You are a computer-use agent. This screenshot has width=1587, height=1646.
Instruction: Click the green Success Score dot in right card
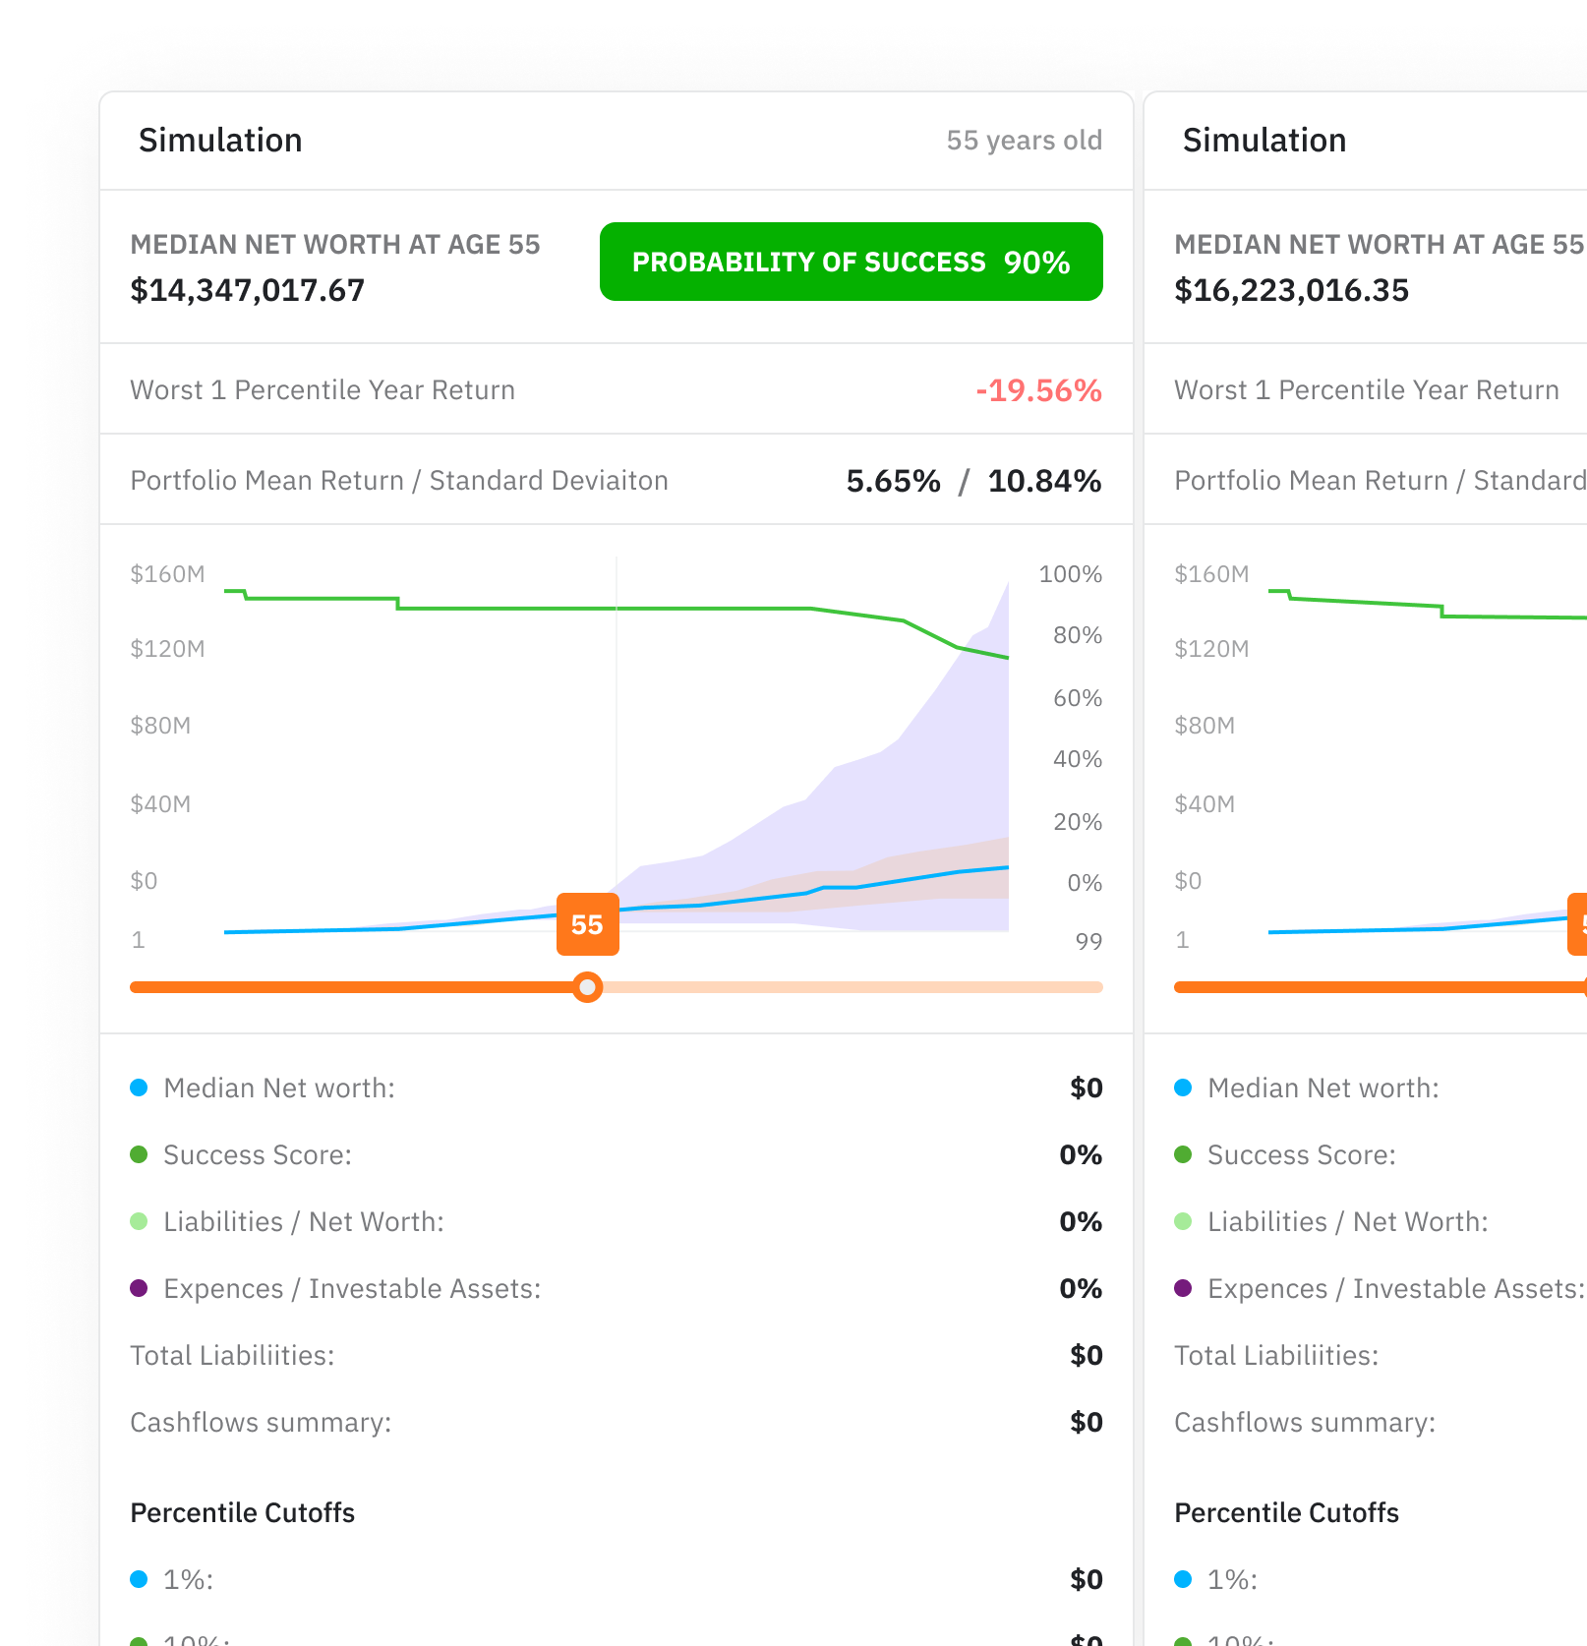(1183, 1154)
